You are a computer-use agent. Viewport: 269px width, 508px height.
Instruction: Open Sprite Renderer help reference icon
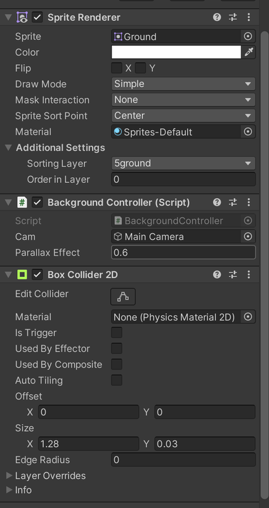tap(217, 17)
